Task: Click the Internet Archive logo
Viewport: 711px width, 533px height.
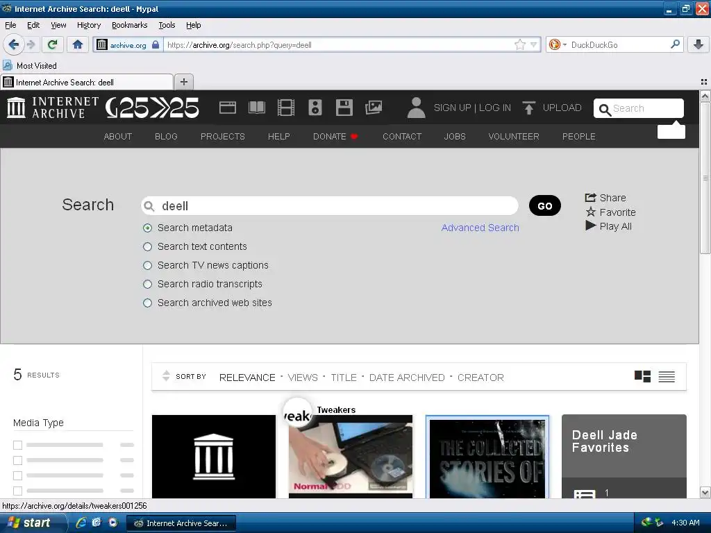Action: click(53, 108)
